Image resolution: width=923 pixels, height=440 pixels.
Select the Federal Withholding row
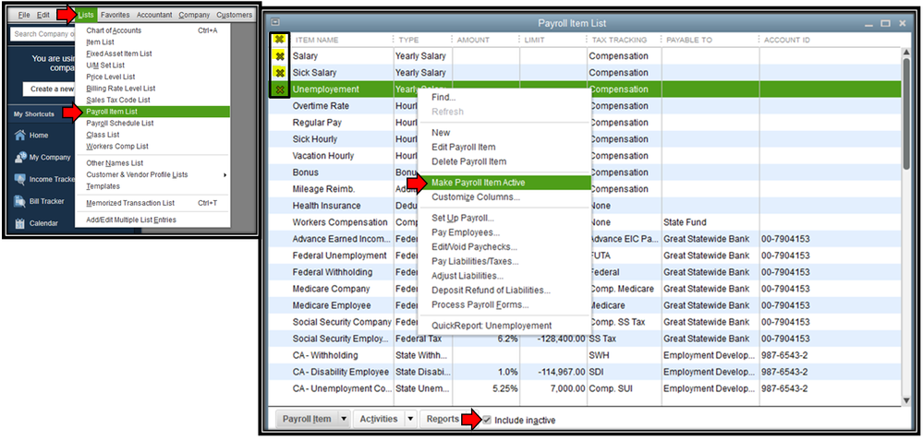585,272
